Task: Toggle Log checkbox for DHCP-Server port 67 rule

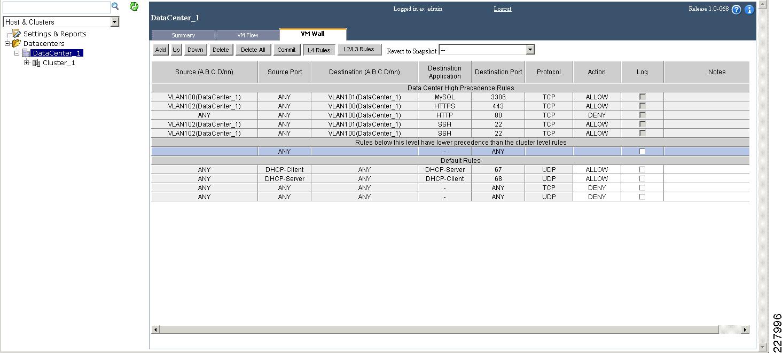Action: click(643, 169)
